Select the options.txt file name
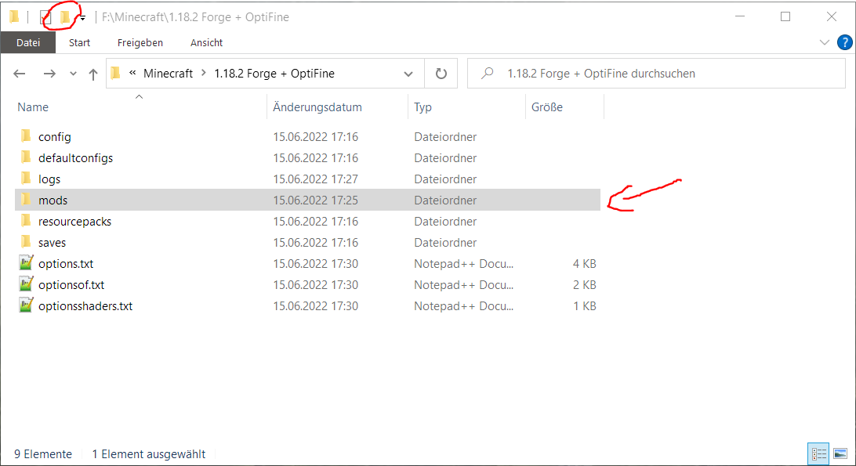 66,264
